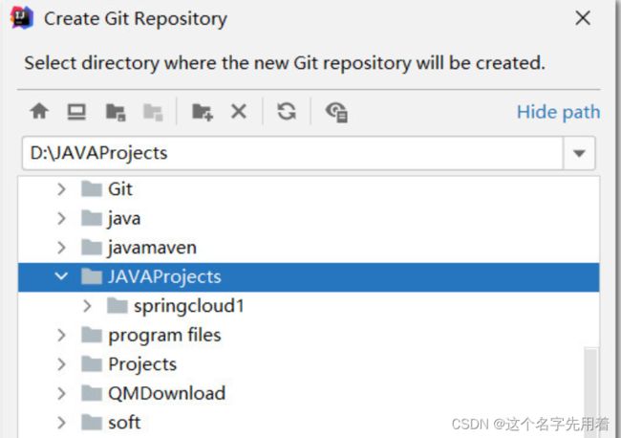Close the Create Git Repository dialog
The height and width of the screenshot is (438, 621).
(x=583, y=18)
